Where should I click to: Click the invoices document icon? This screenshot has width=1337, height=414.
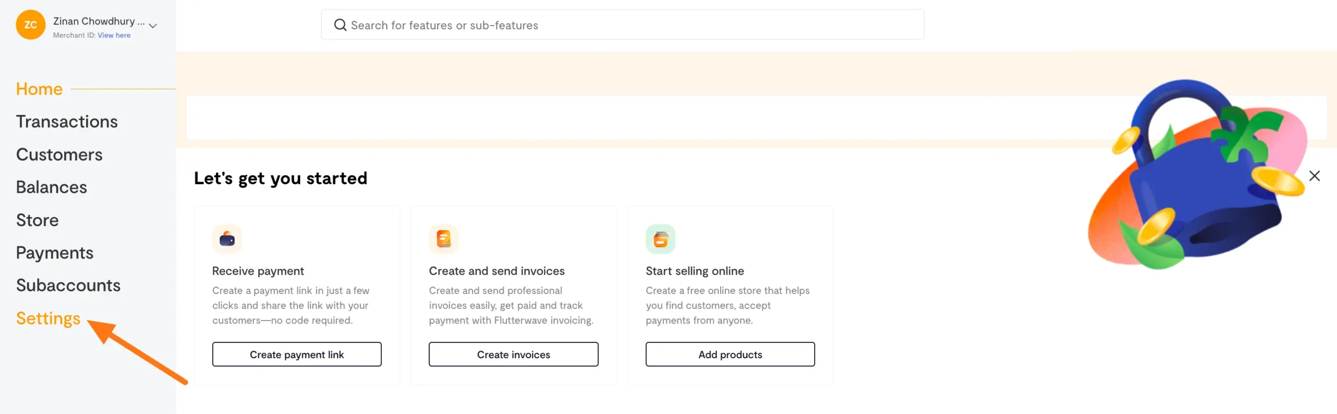(443, 239)
